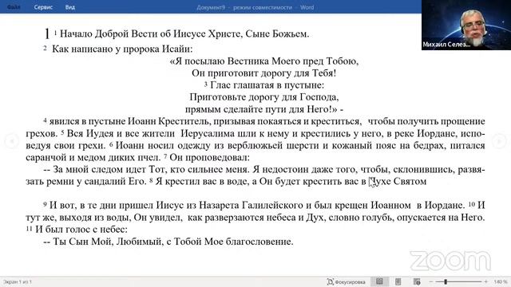Screen dimensions: 511x287
Task: Click the Экран 1 из 1 status indicator
Action: (18, 281)
